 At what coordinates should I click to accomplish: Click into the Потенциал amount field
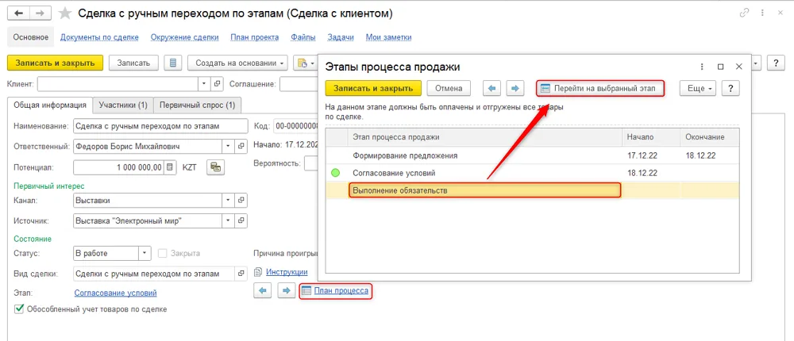(120, 167)
